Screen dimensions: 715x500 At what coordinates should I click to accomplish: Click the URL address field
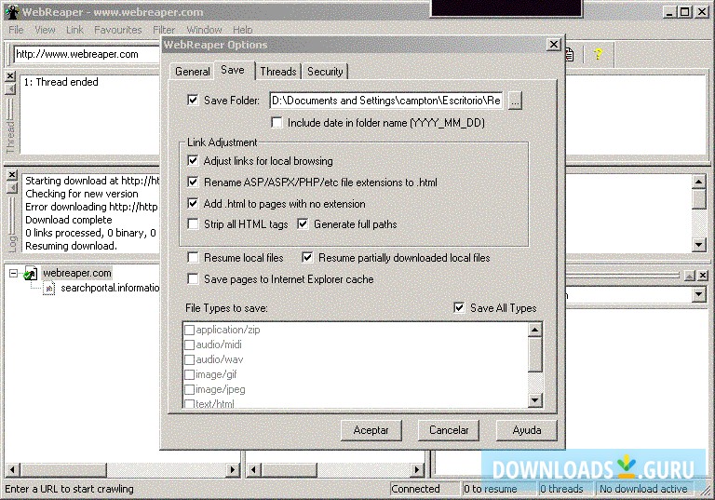click(87, 54)
